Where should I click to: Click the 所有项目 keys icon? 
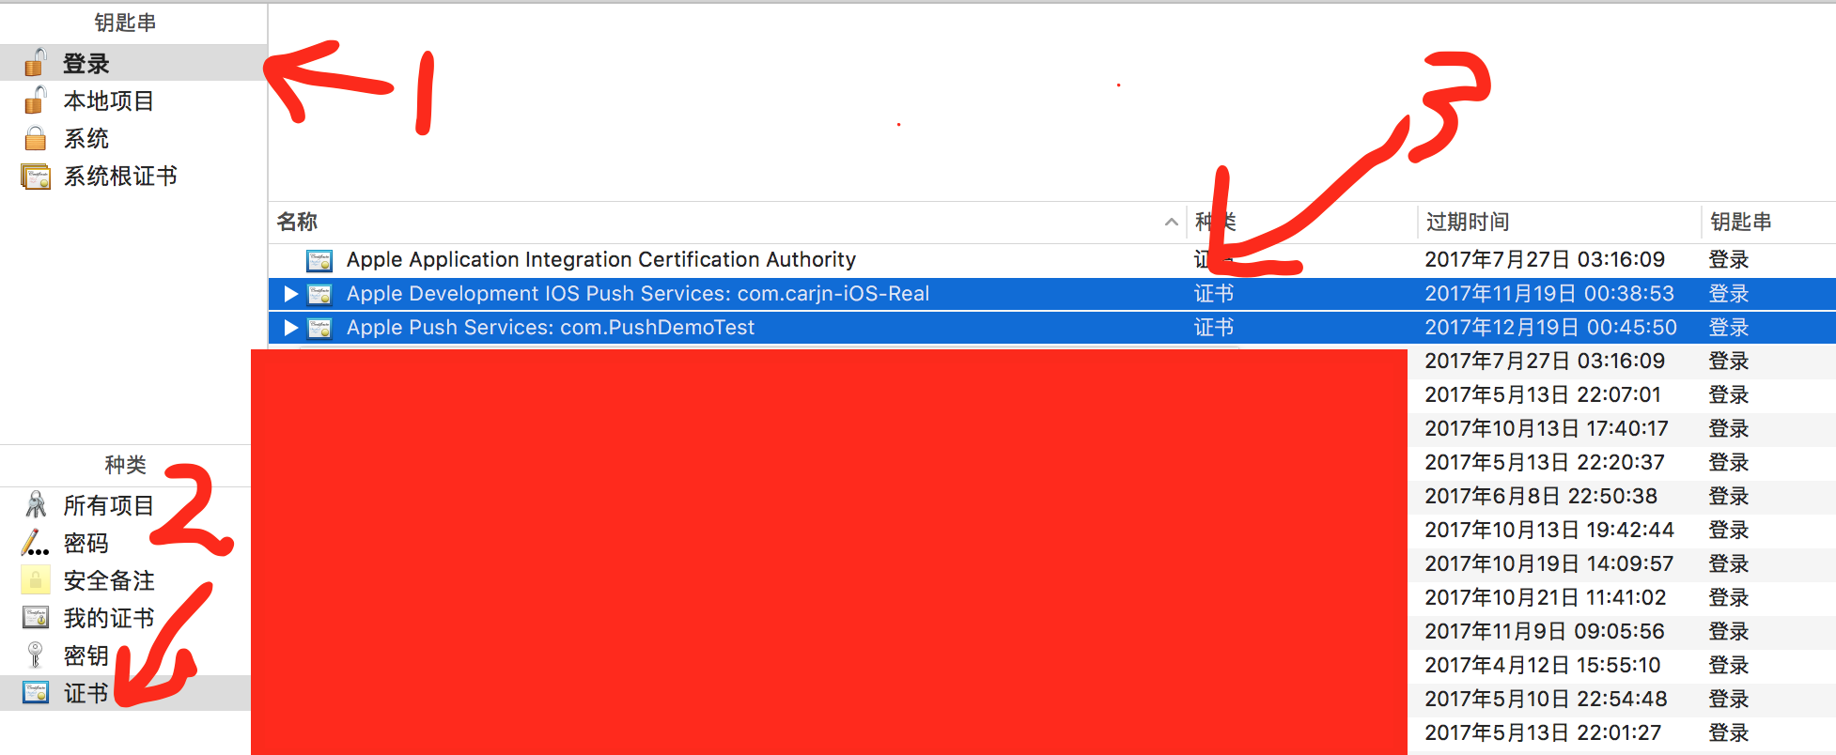(x=36, y=505)
